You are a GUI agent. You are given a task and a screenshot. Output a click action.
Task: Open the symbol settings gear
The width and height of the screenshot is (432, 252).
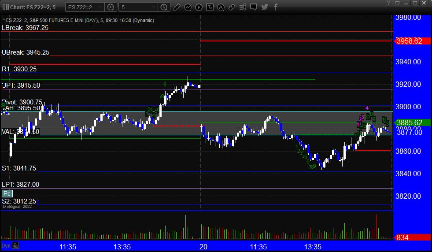[x=111, y=7]
